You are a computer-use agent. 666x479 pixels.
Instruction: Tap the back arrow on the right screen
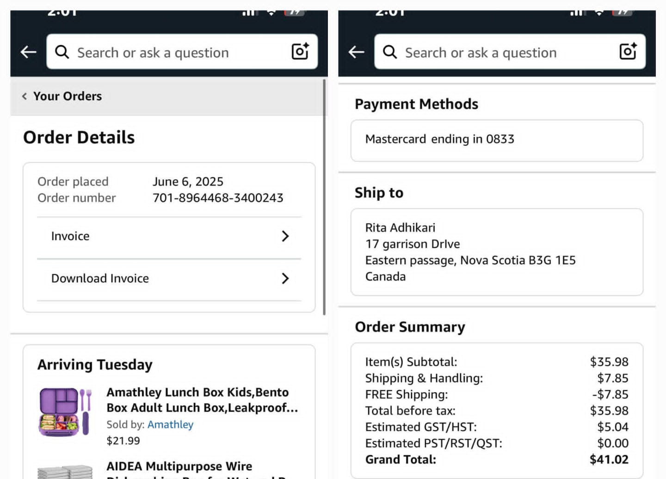click(x=356, y=52)
